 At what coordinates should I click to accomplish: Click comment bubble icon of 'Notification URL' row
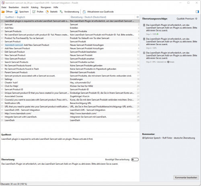click(2, 103)
